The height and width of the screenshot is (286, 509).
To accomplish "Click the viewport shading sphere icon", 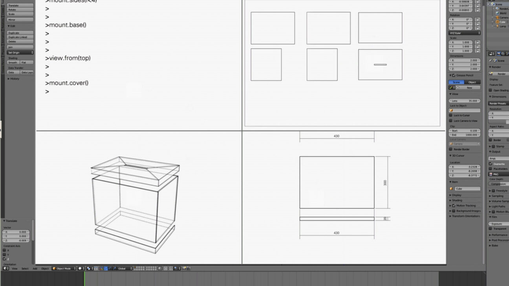I will pyautogui.click(x=80, y=268).
